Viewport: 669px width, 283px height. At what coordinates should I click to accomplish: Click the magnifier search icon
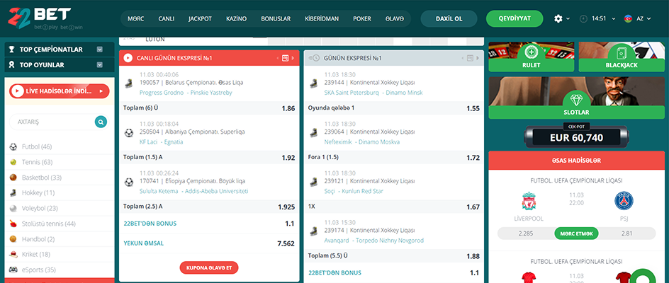click(101, 122)
